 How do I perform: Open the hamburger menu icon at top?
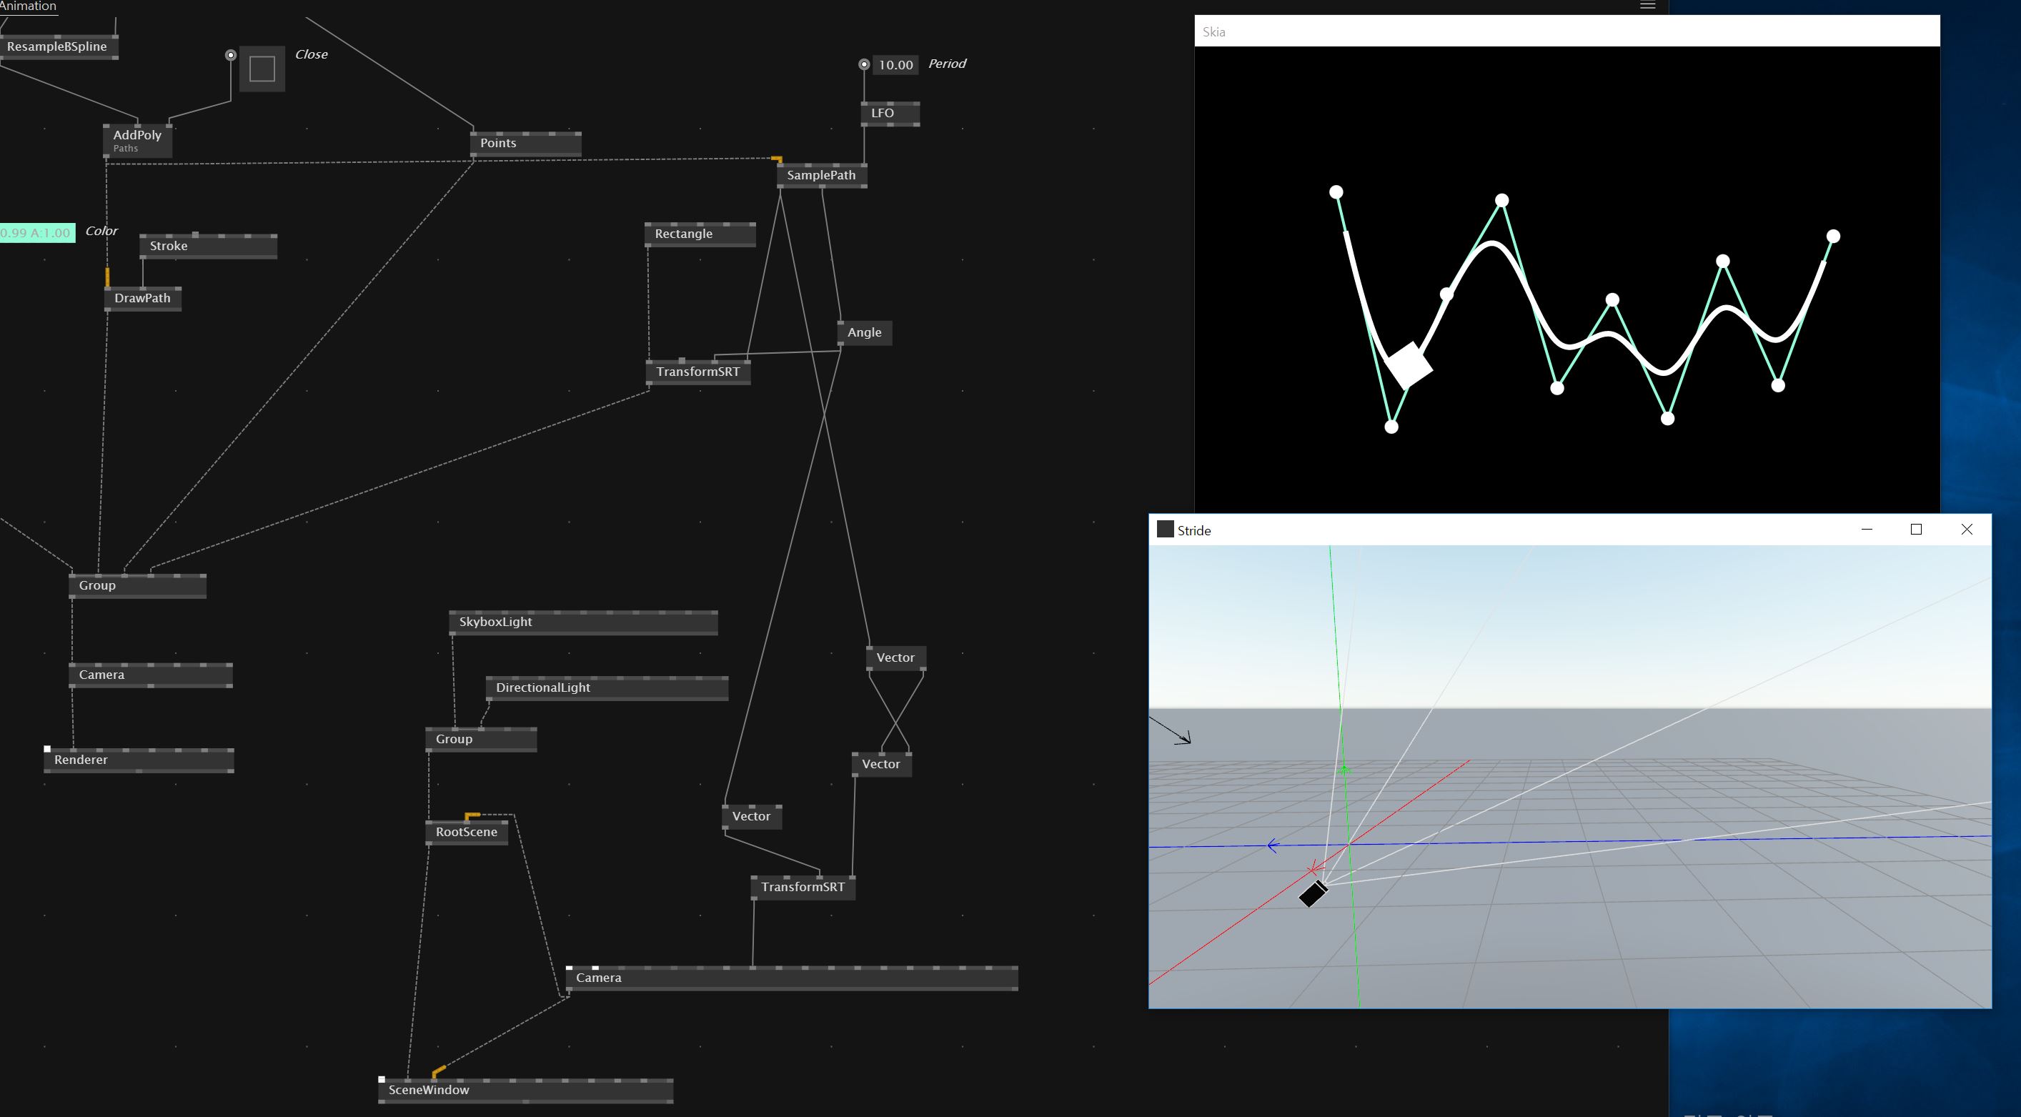point(1647,6)
